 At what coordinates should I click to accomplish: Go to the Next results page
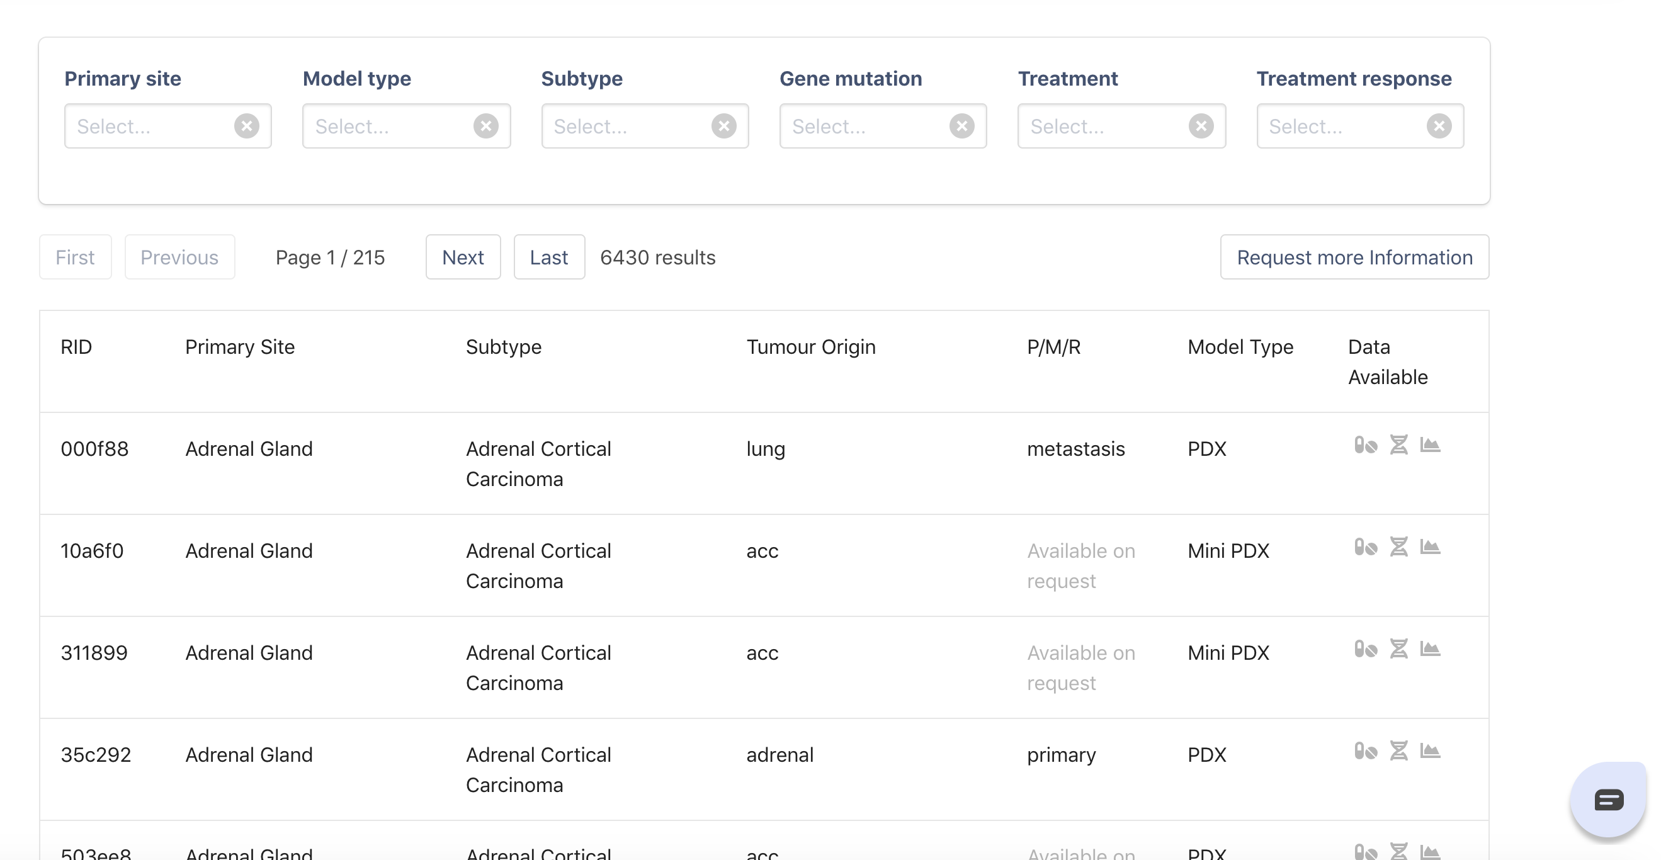462,257
